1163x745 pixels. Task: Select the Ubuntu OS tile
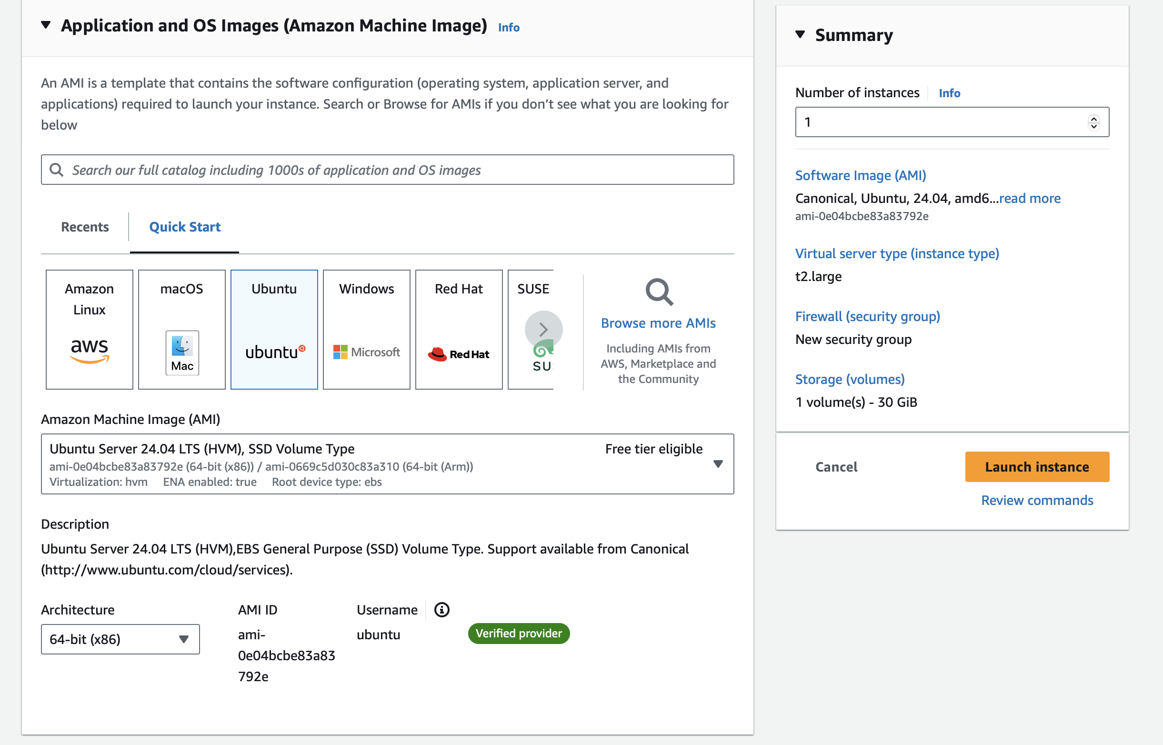[x=274, y=329]
